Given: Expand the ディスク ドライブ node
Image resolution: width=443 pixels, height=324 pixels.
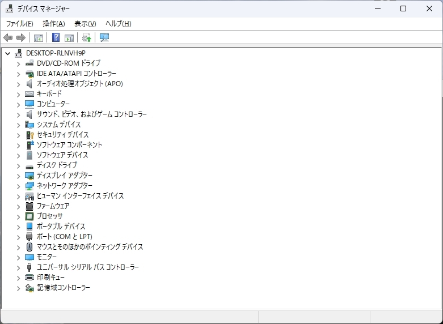Looking at the screenshot, I should [x=18, y=166].
